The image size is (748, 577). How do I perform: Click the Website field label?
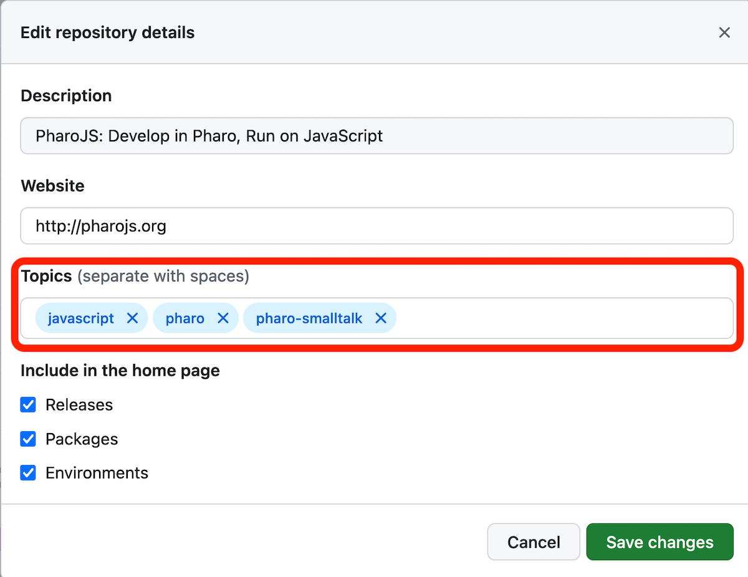[52, 186]
